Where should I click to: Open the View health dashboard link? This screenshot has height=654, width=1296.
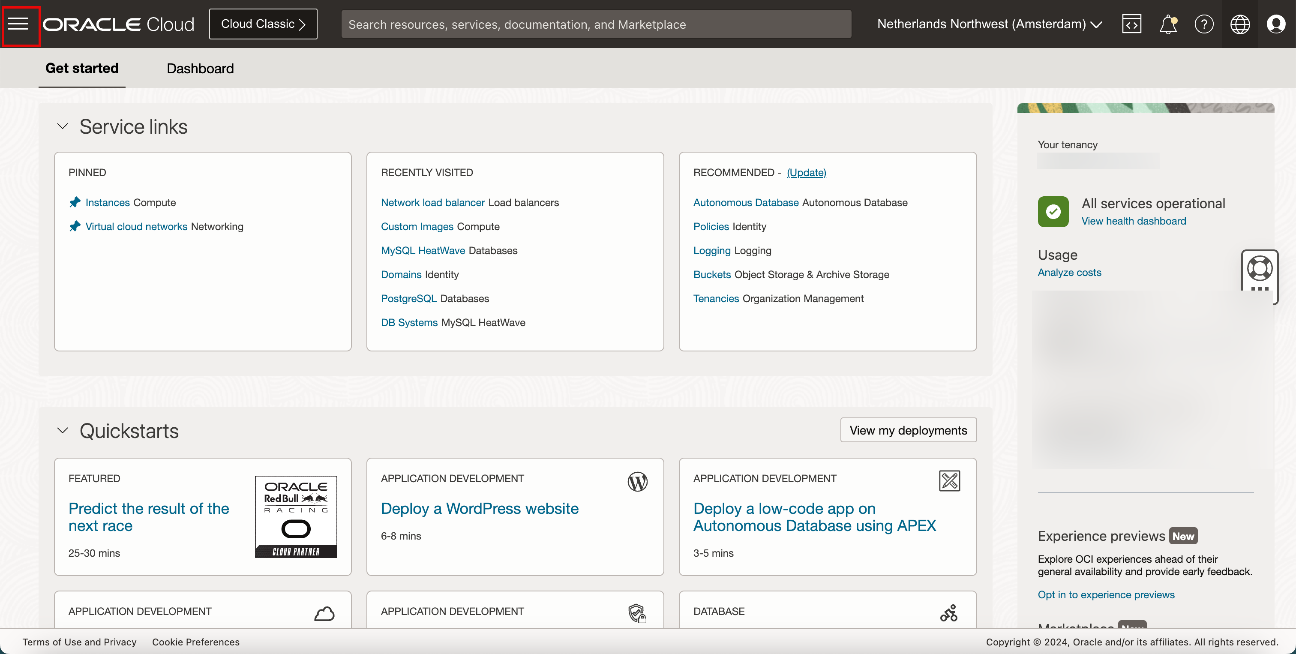point(1133,221)
